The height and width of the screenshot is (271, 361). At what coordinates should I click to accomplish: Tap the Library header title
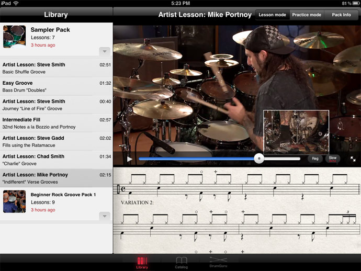(56, 15)
